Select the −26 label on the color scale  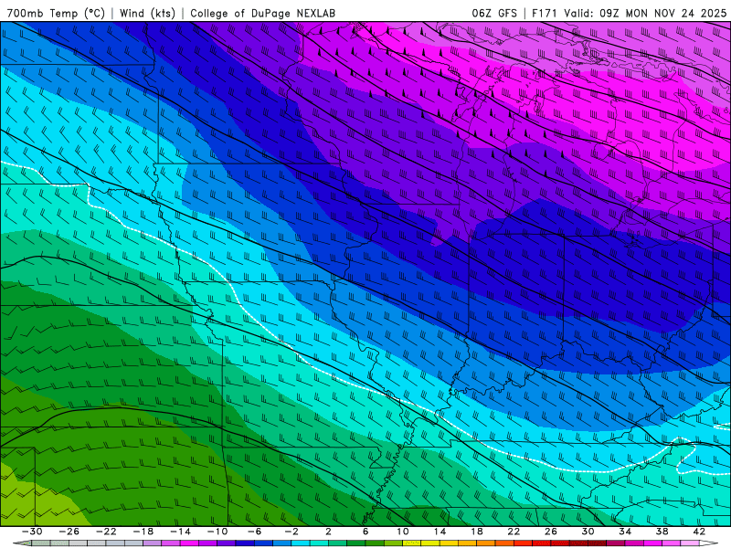[x=69, y=532]
